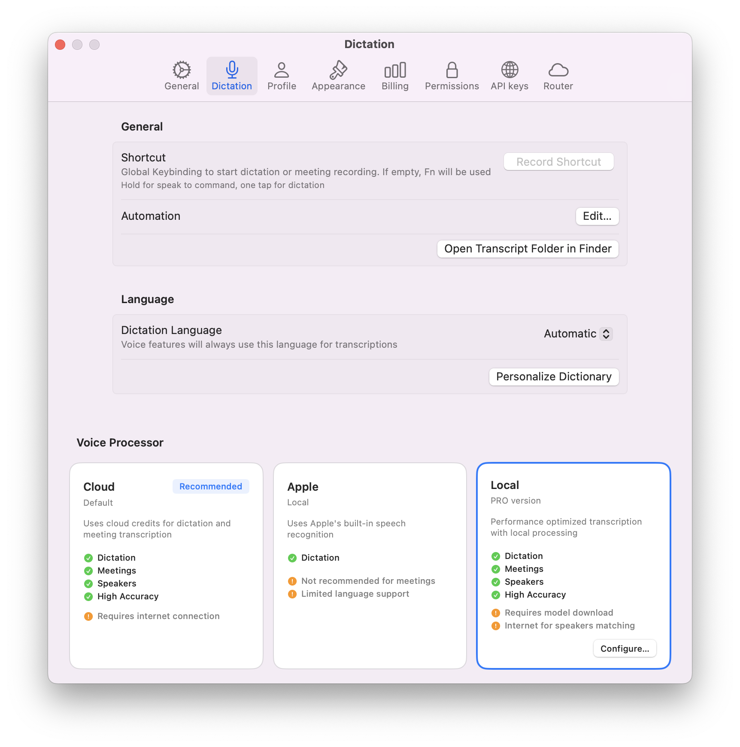Open the General settings gear tab

pyautogui.click(x=182, y=76)
